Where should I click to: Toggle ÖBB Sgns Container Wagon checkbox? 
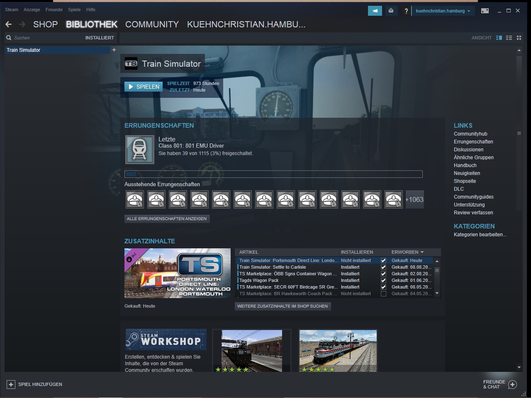click(383, 274)
